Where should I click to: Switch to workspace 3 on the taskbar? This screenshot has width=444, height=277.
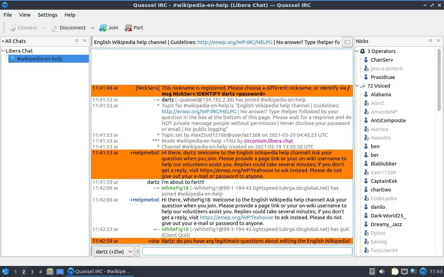coord(32,272)
